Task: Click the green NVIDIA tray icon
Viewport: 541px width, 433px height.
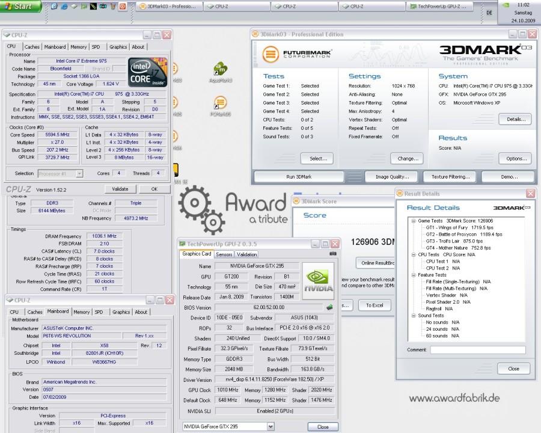Action: 506,5
